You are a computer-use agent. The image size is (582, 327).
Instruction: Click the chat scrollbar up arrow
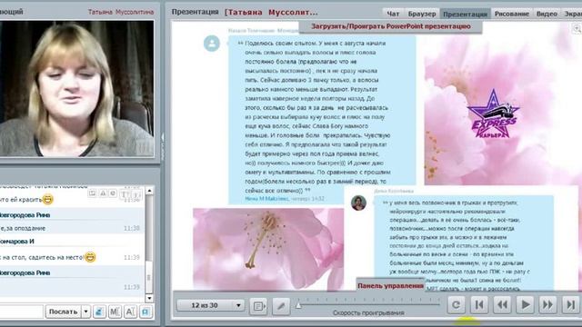tap(149, 191)
